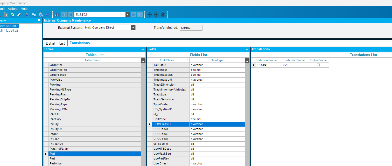Toggle the DefaultValue checkbox for COUNT
This screenshot has height=166, width=392.
(318, 65)
